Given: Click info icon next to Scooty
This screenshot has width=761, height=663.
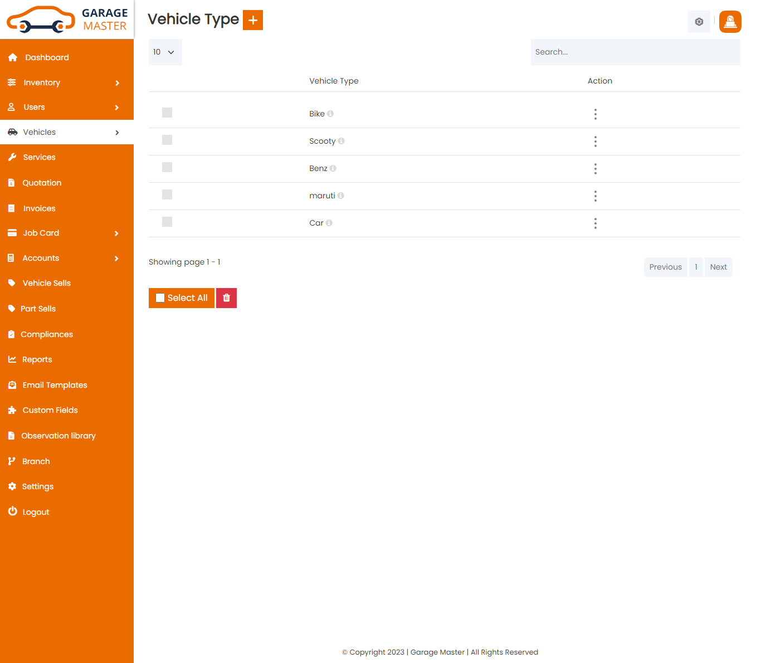Looking at the screenshot, I should (342, 141).
